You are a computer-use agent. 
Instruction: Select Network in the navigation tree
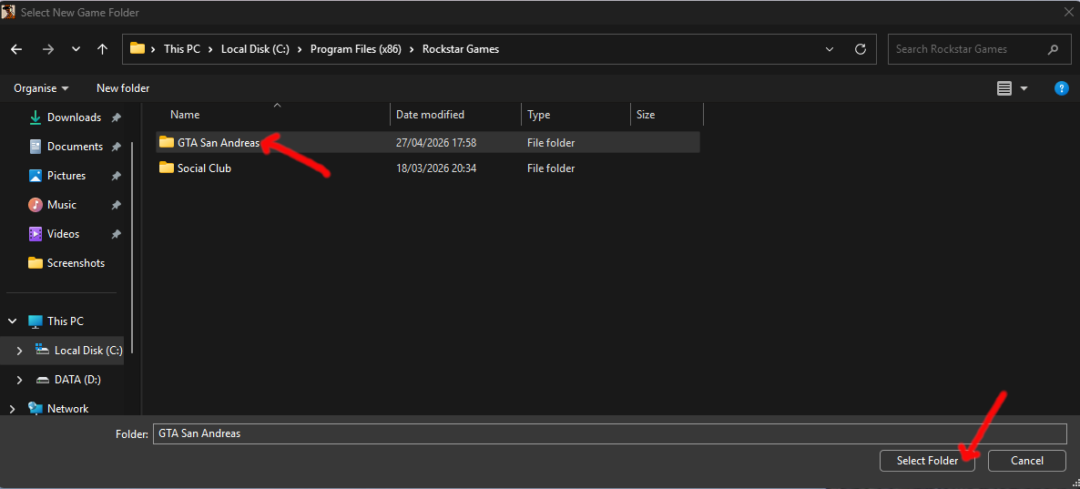67,409
